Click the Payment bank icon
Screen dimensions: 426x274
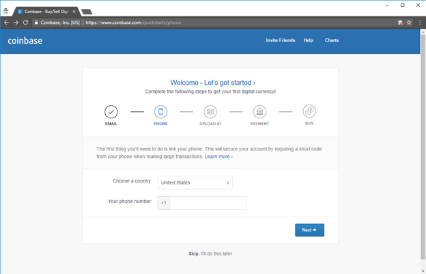(259, 112)
